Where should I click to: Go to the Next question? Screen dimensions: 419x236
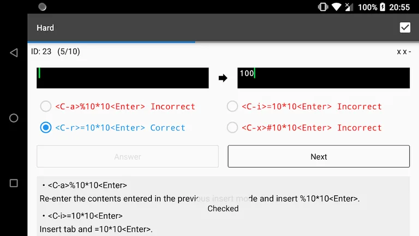(x=319, y=157)
